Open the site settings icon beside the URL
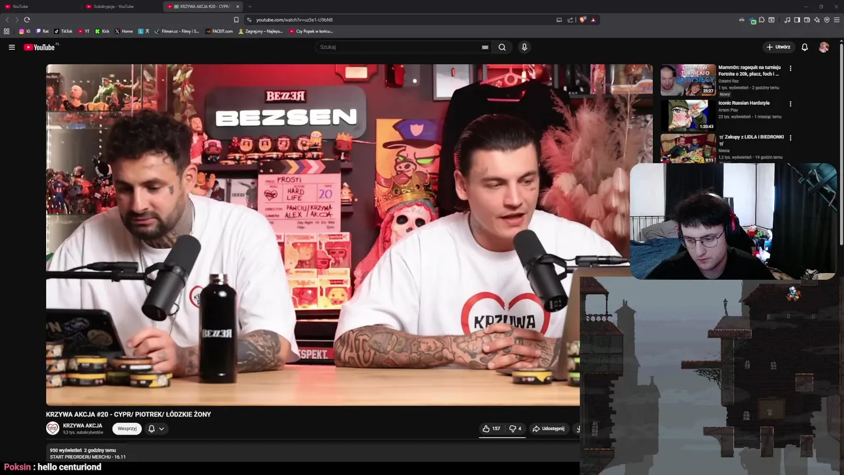Viewport: 844px width, 475px height. point(249,20)
